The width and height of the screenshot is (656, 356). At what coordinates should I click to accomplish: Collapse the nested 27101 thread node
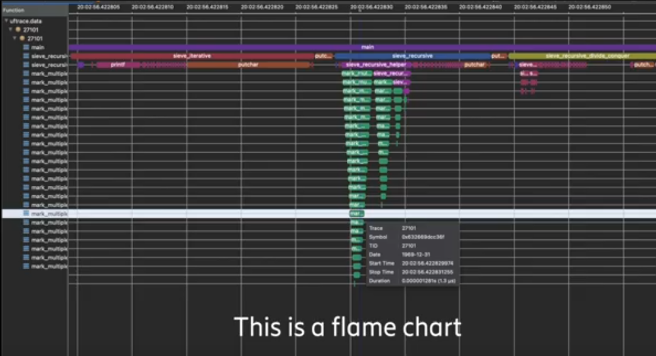[x=14, y=38]
